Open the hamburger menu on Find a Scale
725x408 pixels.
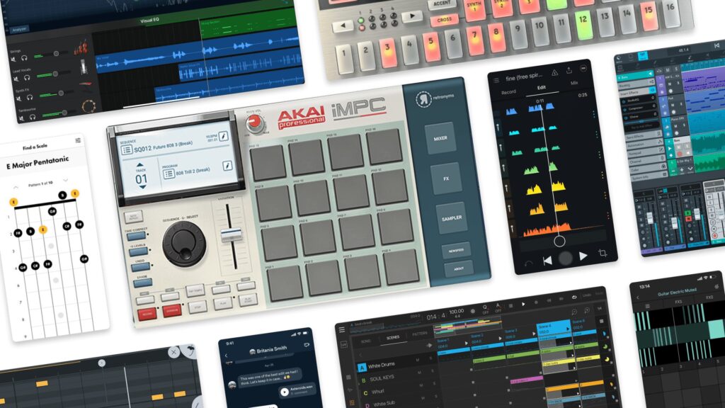click(x=78, y=142)
